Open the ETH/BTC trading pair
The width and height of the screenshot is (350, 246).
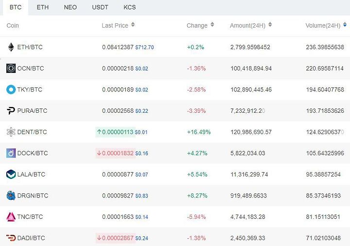[30, 47]
